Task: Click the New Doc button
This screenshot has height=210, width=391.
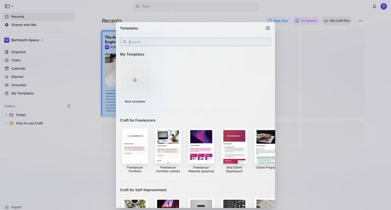Action: [x=278, y=21]
